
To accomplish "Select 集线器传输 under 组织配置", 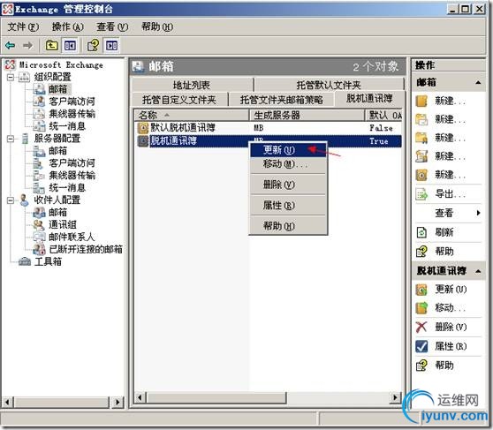I will click(72, 114).
